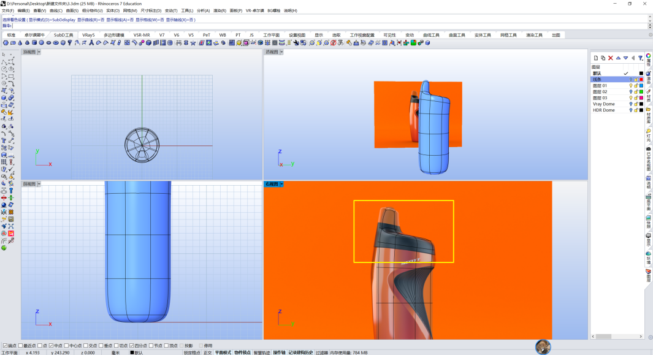
Task: Click the 指令 command input field
Action: pyautogui.click(x=329, y=26)
